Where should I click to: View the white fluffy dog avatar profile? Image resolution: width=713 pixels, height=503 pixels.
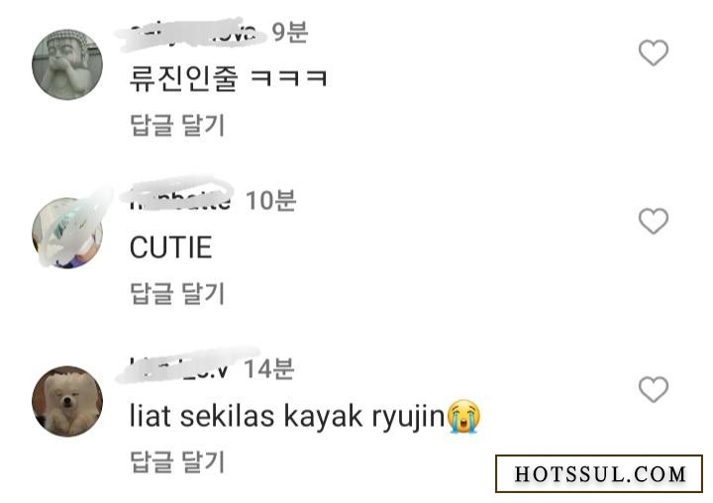click(67, 401)
